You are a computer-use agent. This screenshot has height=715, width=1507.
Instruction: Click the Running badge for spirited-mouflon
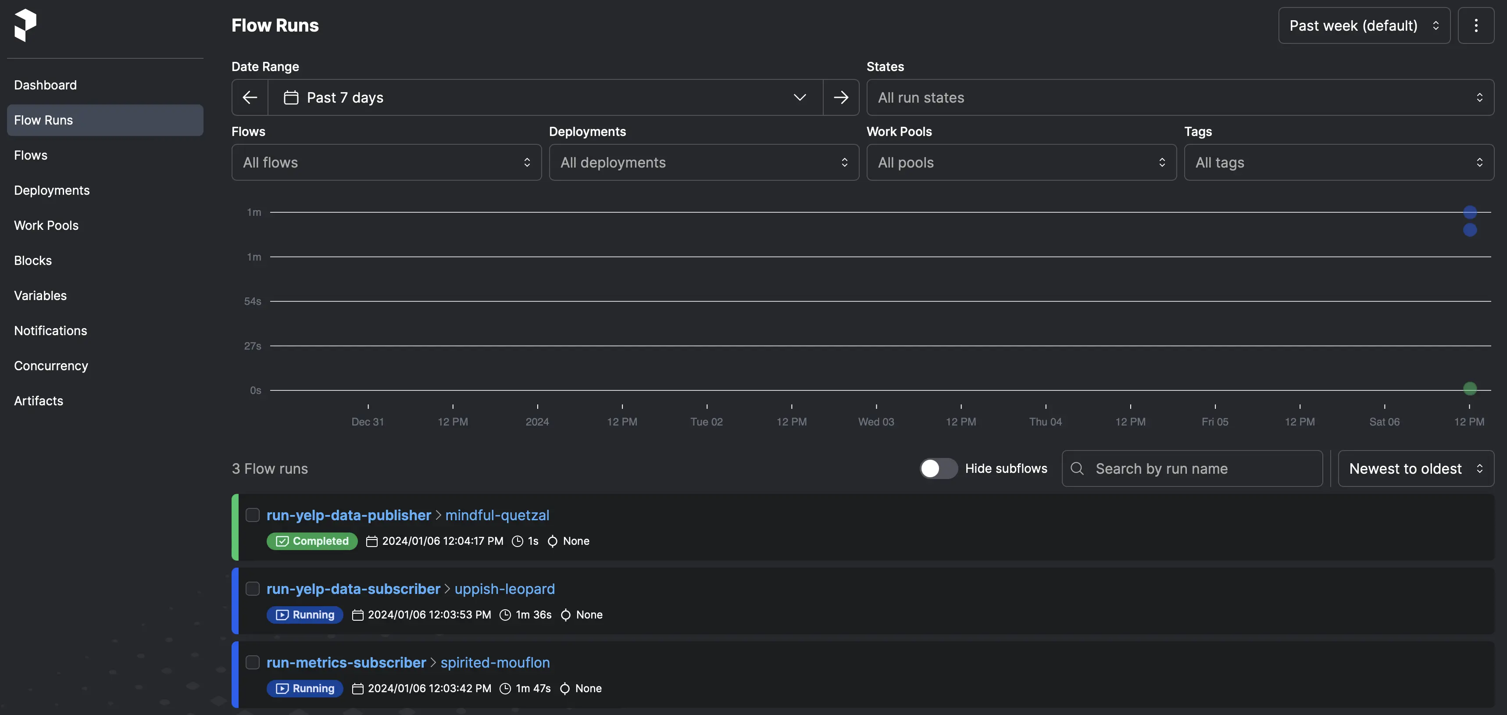pos(305,689)
